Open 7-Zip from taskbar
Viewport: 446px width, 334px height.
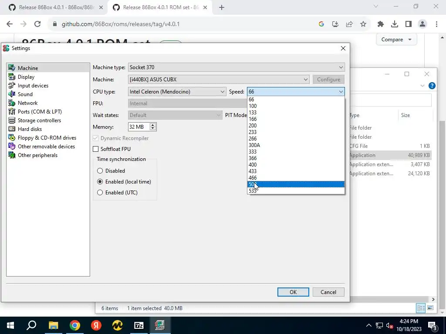coord(139,325)
